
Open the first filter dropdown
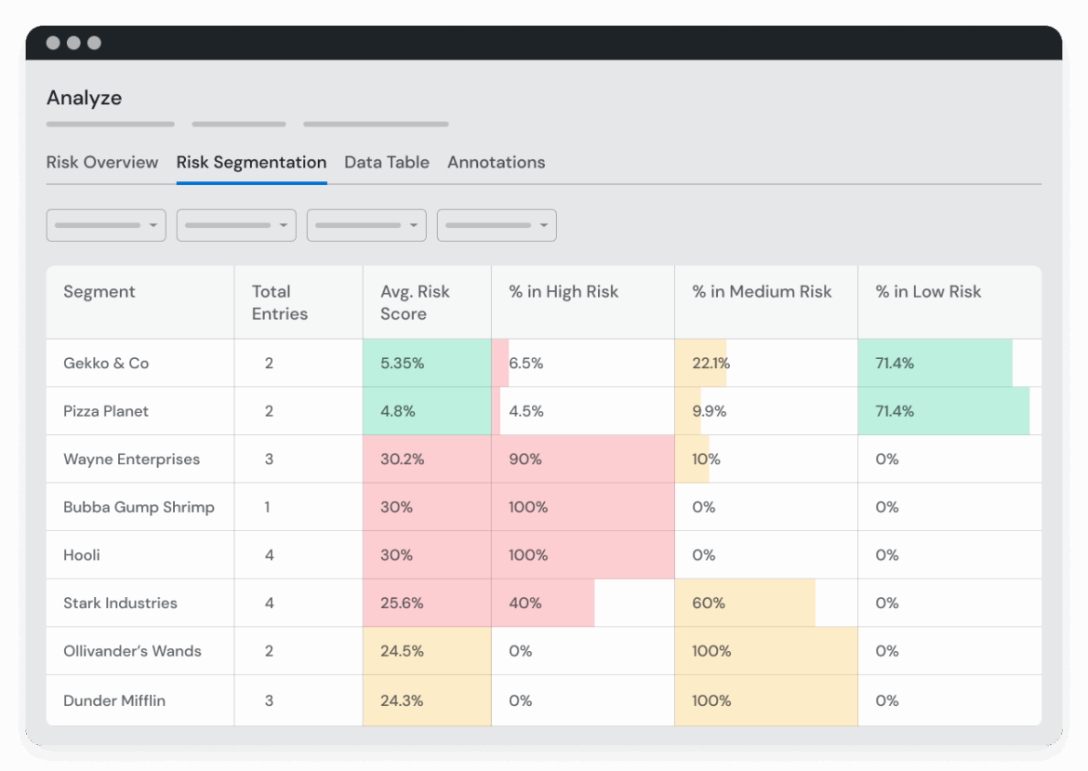point(106,226)
